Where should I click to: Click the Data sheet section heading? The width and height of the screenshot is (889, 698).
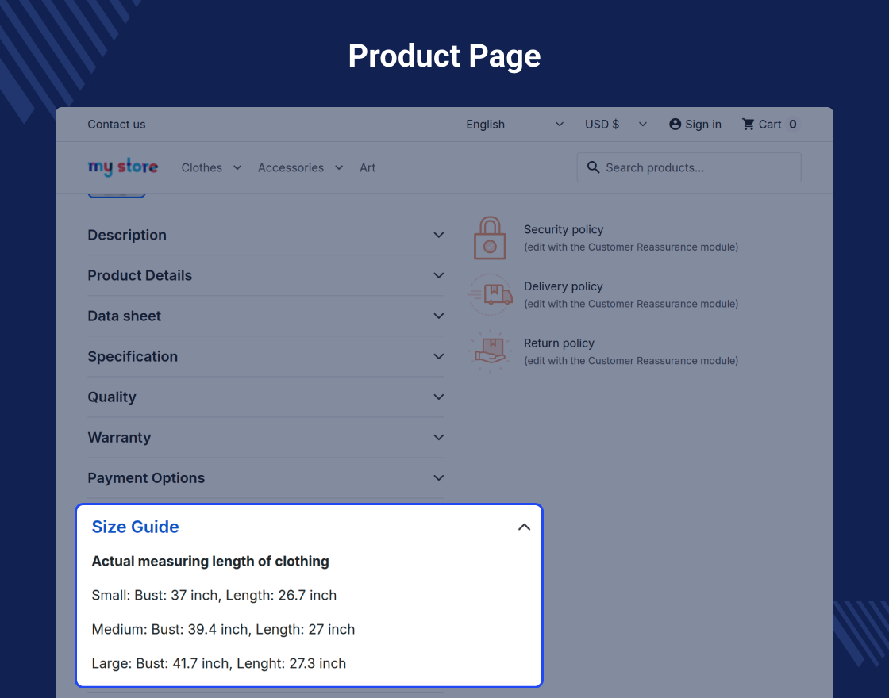124,316
